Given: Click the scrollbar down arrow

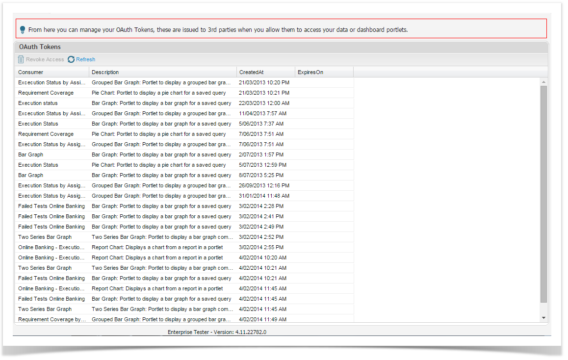Looking at the screenshot, I should [x=543, y=318].
